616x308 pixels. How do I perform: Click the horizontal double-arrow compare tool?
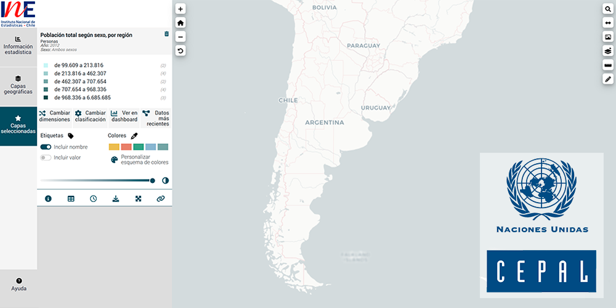[x=608, y=23]
